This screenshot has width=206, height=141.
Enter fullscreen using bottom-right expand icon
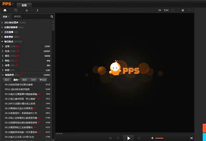[192, 138]
